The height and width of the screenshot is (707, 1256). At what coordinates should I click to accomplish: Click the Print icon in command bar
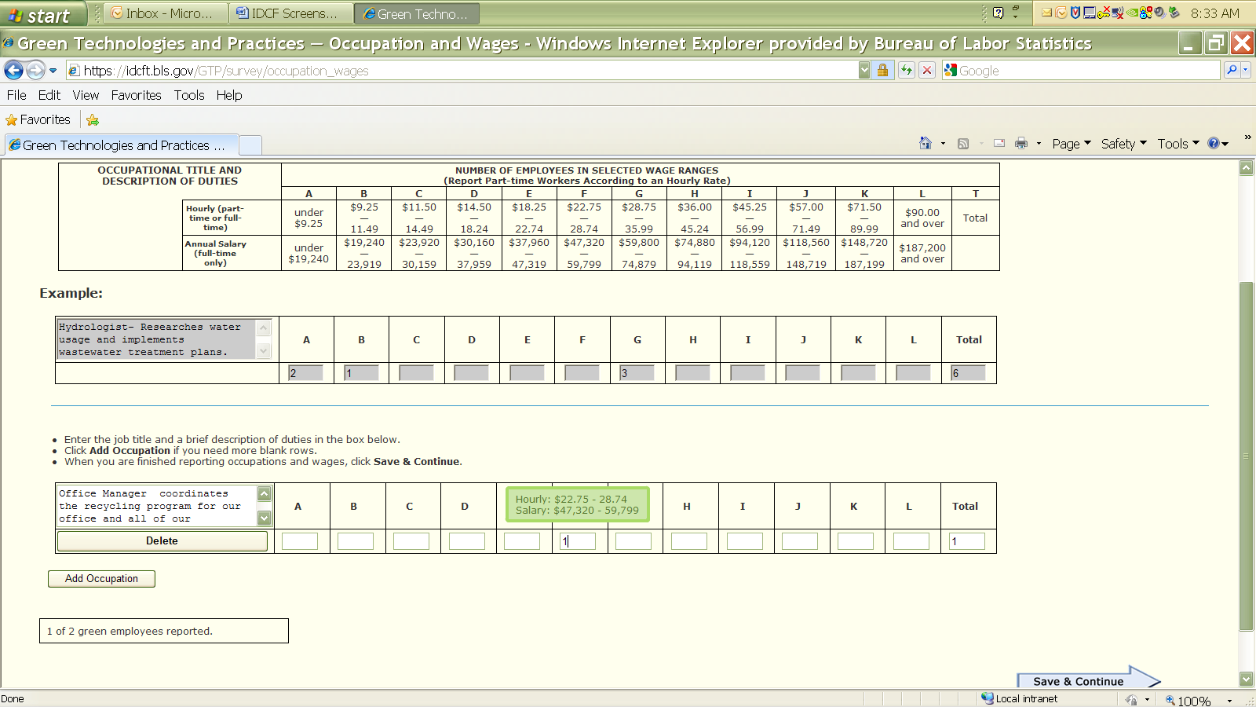point(1021,144)
